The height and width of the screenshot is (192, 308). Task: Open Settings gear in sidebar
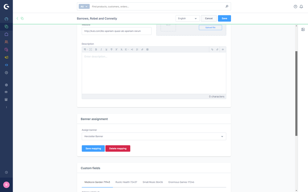click(6, 73)
